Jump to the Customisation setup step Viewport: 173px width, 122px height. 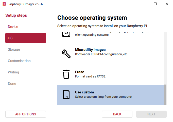(x=19, y=61)
